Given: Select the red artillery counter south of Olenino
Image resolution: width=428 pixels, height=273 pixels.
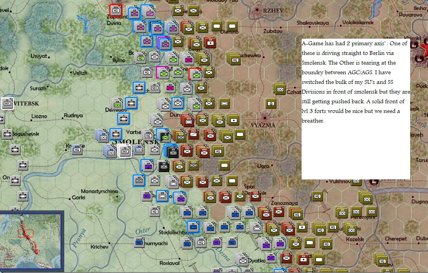Looking at the screenshot, I should click(210, 43).
